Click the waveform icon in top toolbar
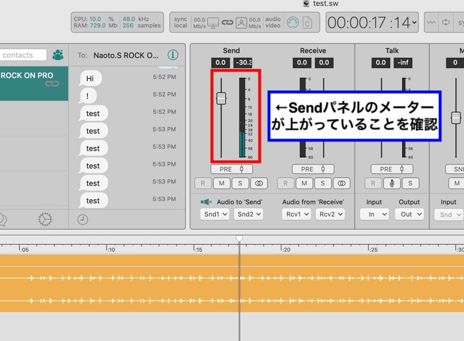 [x=431, y=23]
